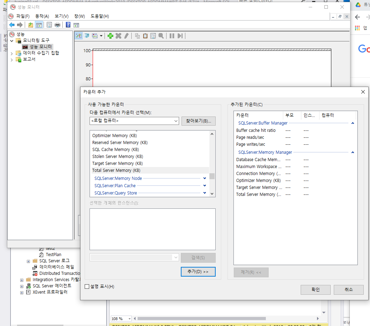This screenshot has height=326, width=370.
Task: Click the back arrow in Performance Monitor toolbar
Action: tap(12, 25)
